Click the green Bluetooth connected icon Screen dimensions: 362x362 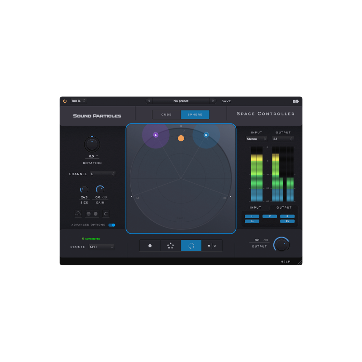83,239
